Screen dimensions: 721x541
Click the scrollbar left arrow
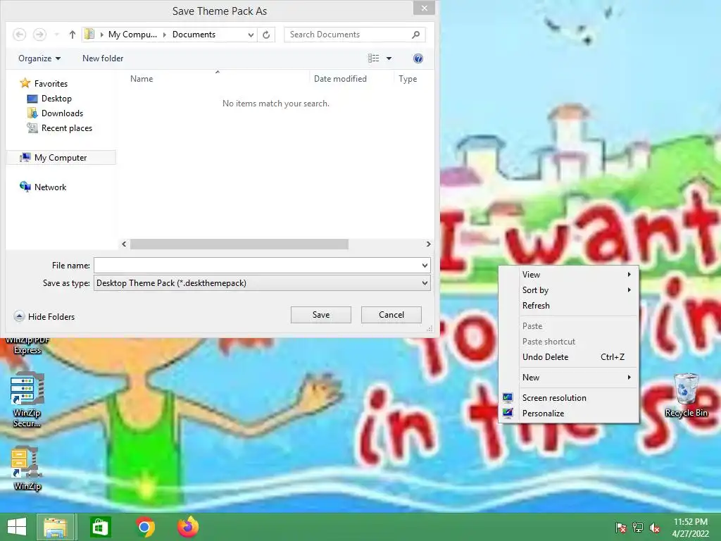pyautogui.click(x=124, y=244)
